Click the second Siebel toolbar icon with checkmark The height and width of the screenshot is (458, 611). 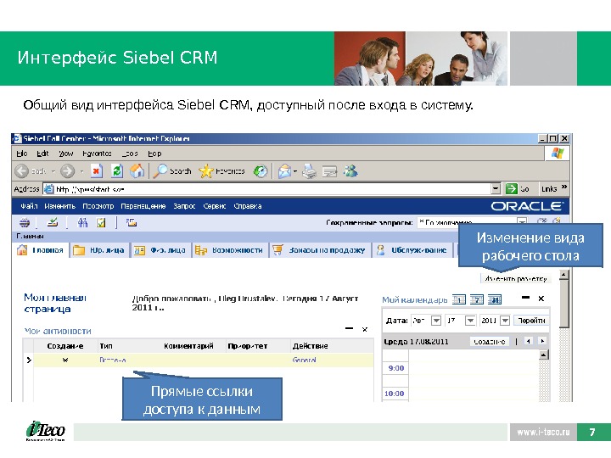click(x=53, y=223)
